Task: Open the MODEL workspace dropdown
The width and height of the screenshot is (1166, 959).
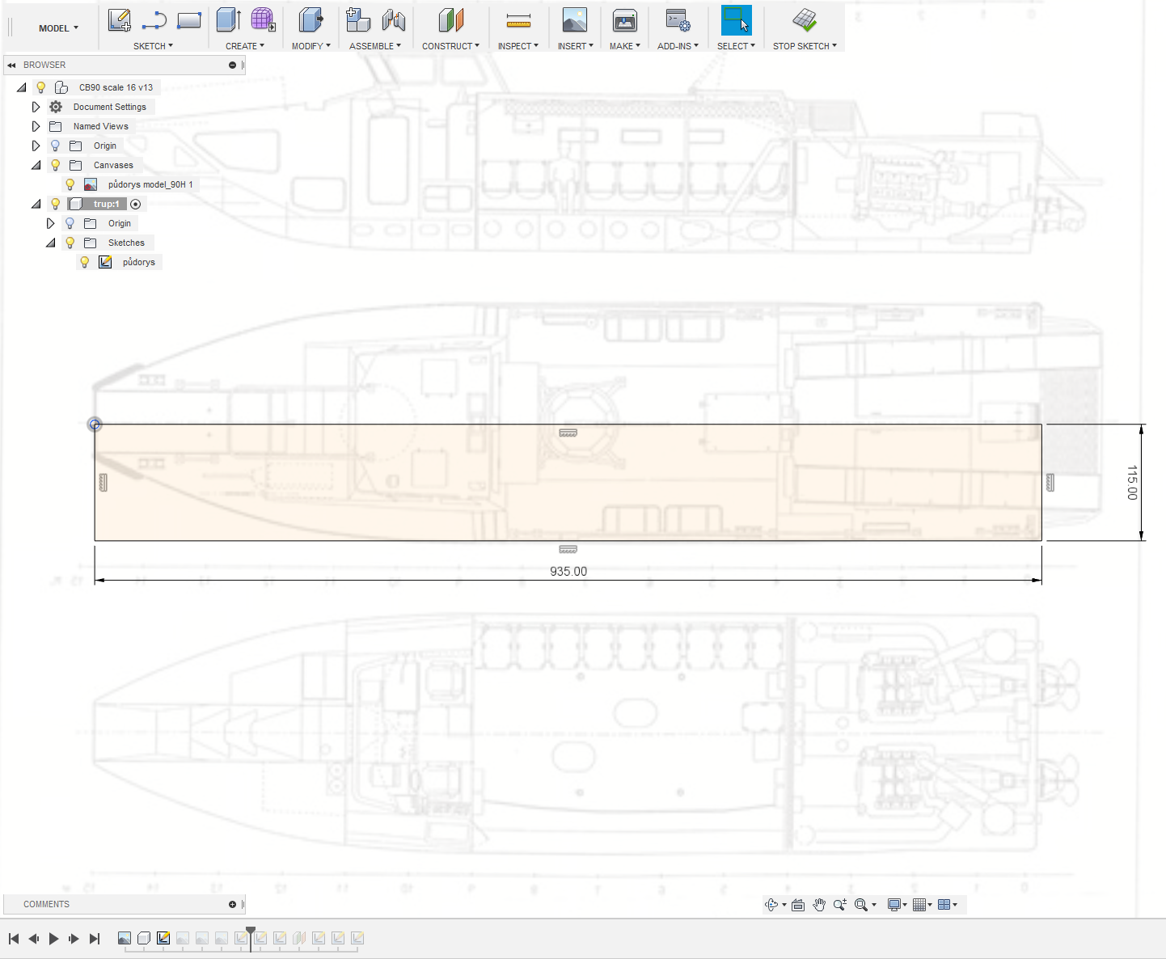Action: pyautogui.click(x=58, y=28)
